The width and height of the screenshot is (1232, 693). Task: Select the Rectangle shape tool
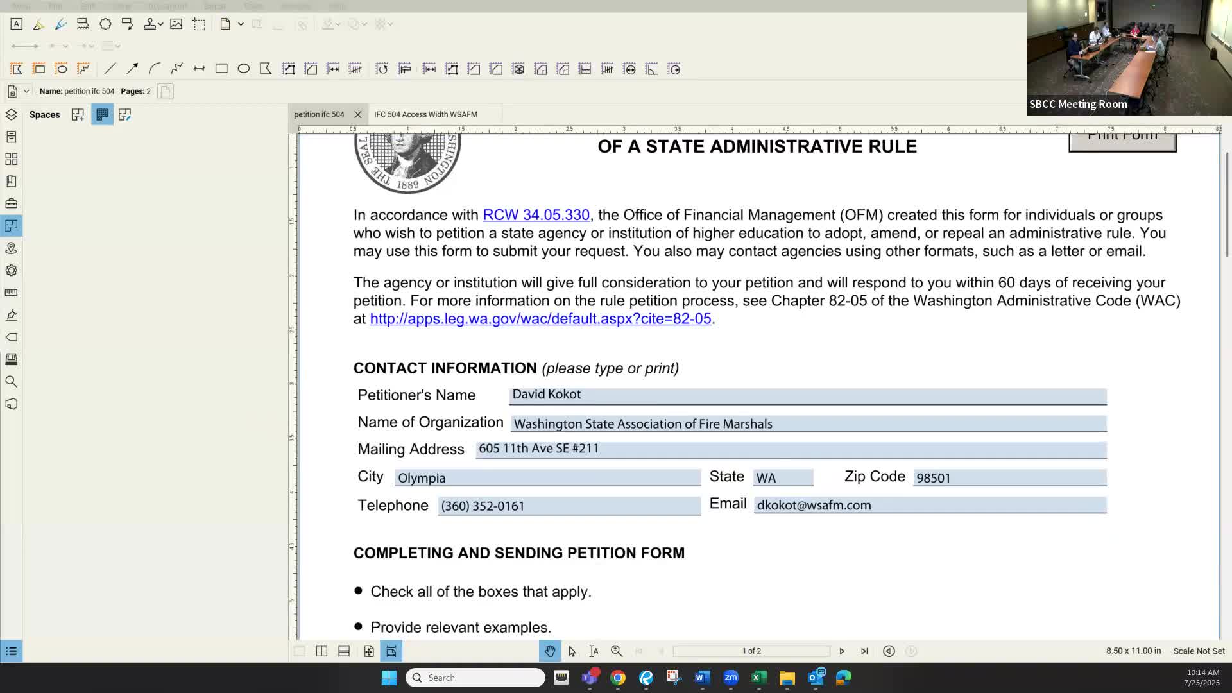(221, 69)
